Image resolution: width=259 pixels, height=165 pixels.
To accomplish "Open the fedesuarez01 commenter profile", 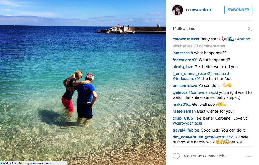I will pos(185,60).
